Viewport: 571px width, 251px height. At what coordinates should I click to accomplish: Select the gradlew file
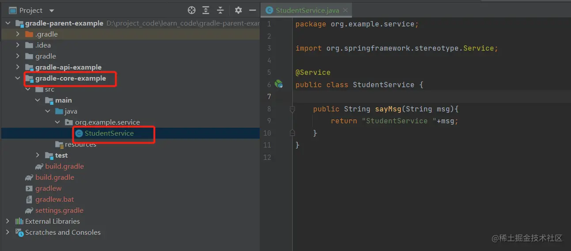[x=49, y=188]
